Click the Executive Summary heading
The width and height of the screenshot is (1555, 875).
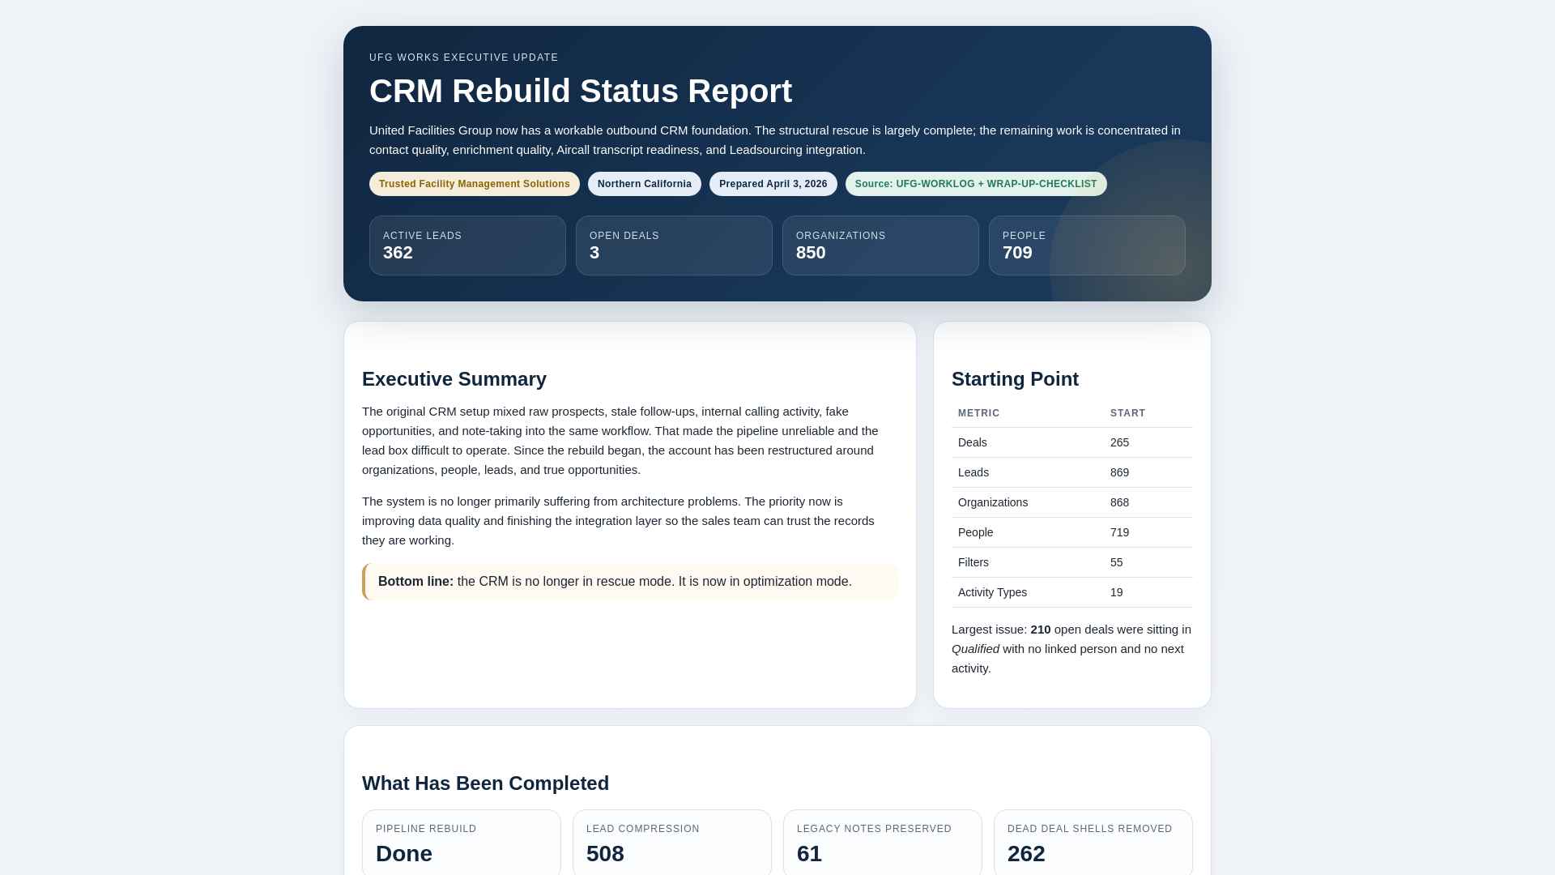(454, 379)
